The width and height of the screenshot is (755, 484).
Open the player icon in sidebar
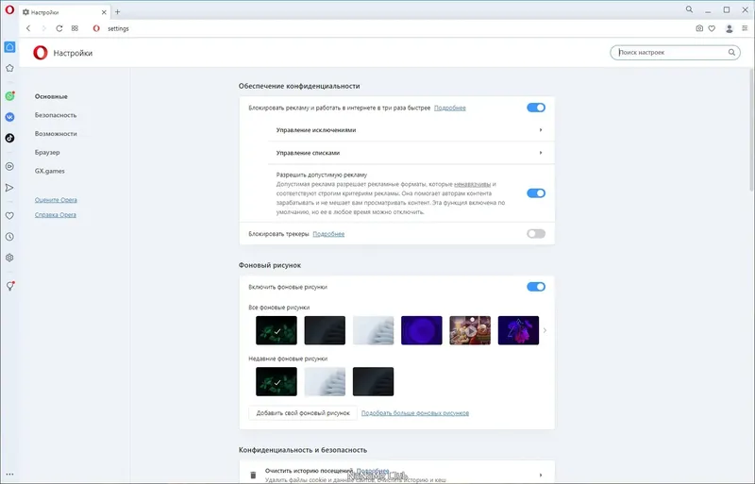(x=9, y=167)
